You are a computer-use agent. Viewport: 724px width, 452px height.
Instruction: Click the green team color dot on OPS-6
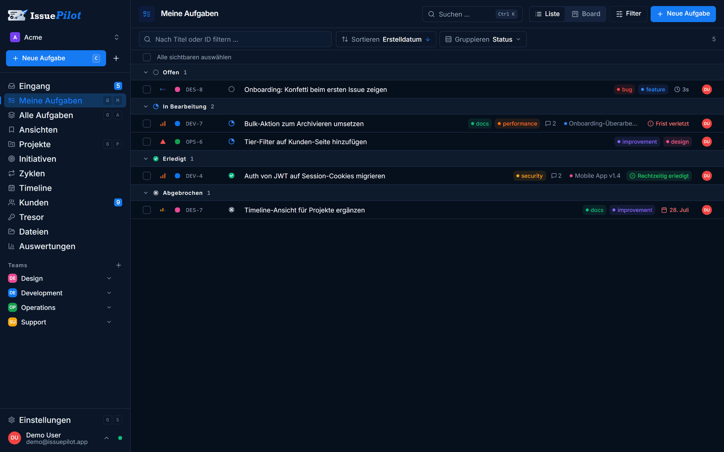point(177,142)
